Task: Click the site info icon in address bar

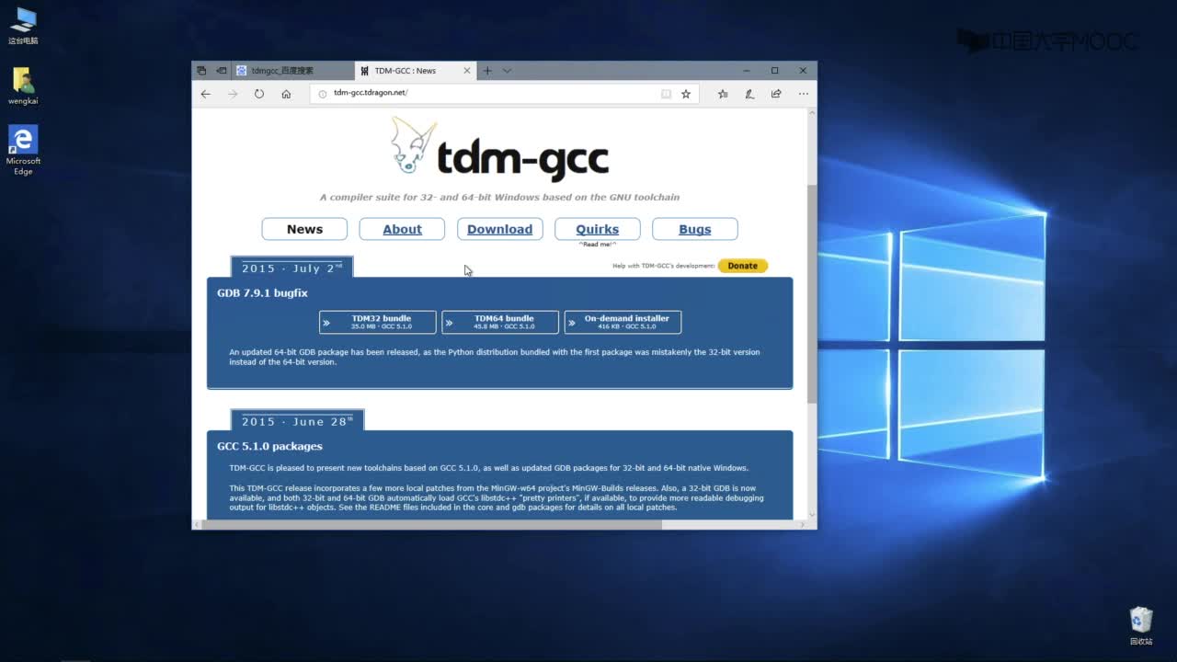Action: [x=322, y=94]
